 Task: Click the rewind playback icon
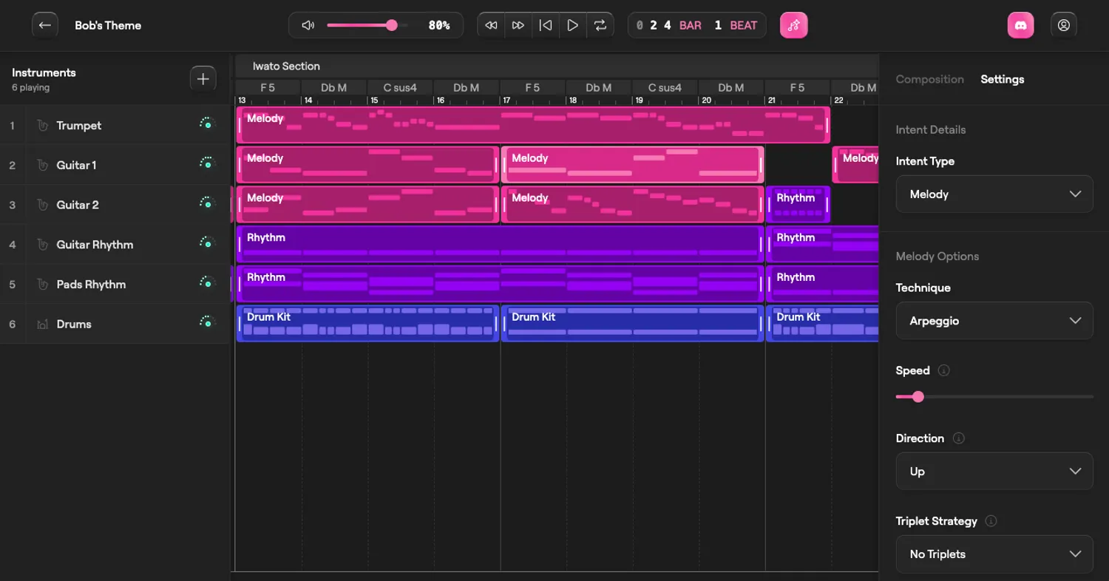click(491, 25)
